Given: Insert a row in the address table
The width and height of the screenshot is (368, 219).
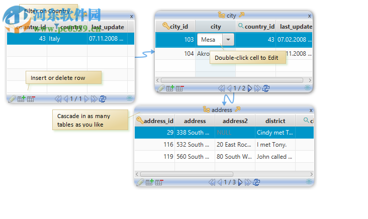Looking at the screenshot, I should coord(149,182).
